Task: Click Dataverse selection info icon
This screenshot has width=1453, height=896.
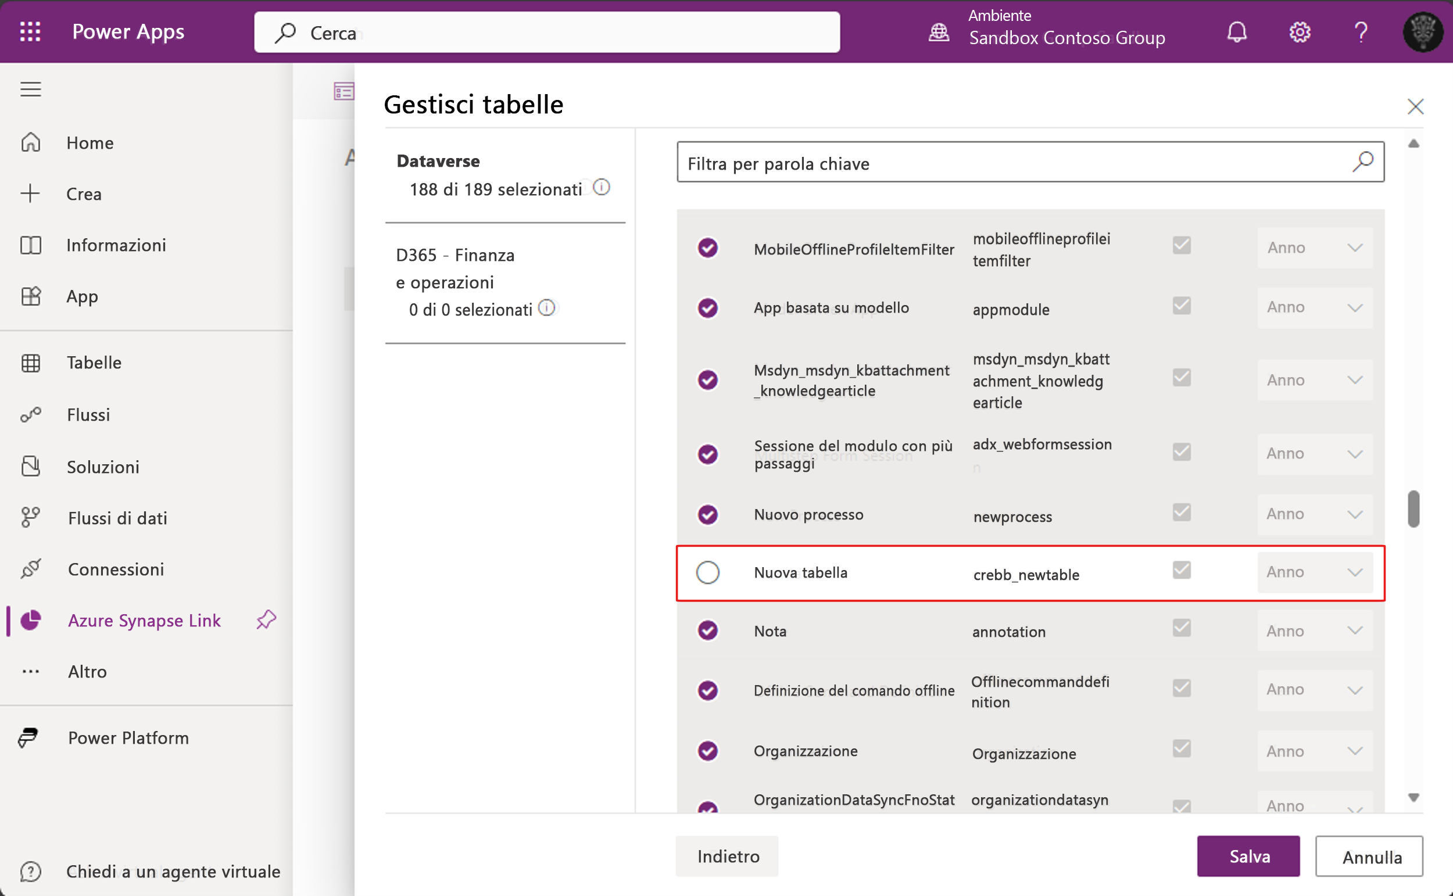Action: 601,187
